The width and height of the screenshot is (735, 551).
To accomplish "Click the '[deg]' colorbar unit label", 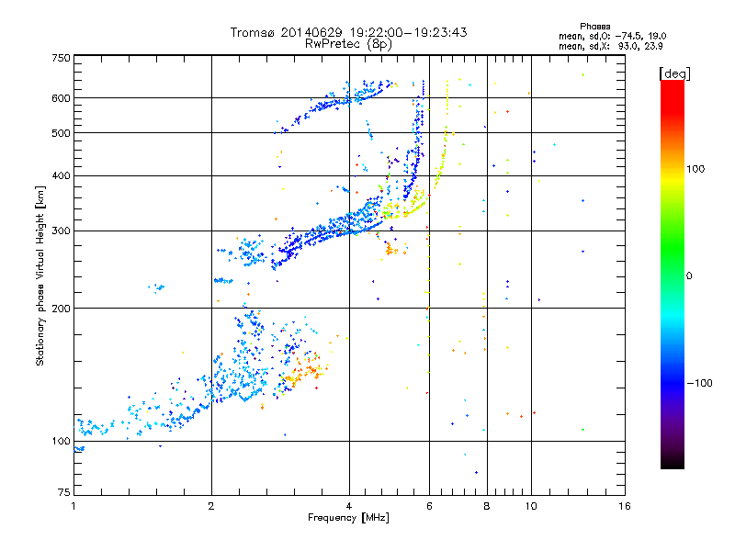I will pyautogui.click(x=674, y=73).
